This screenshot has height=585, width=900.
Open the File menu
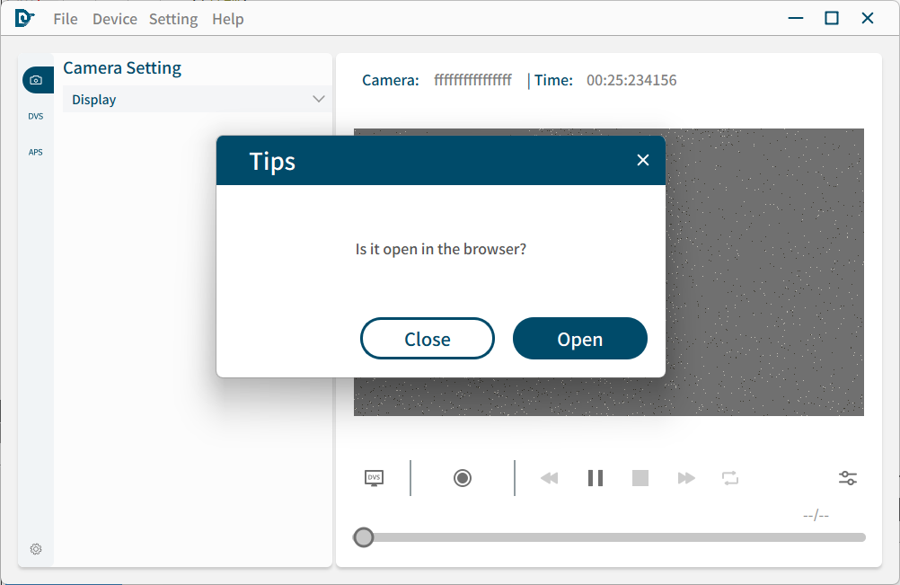(66, 19)
